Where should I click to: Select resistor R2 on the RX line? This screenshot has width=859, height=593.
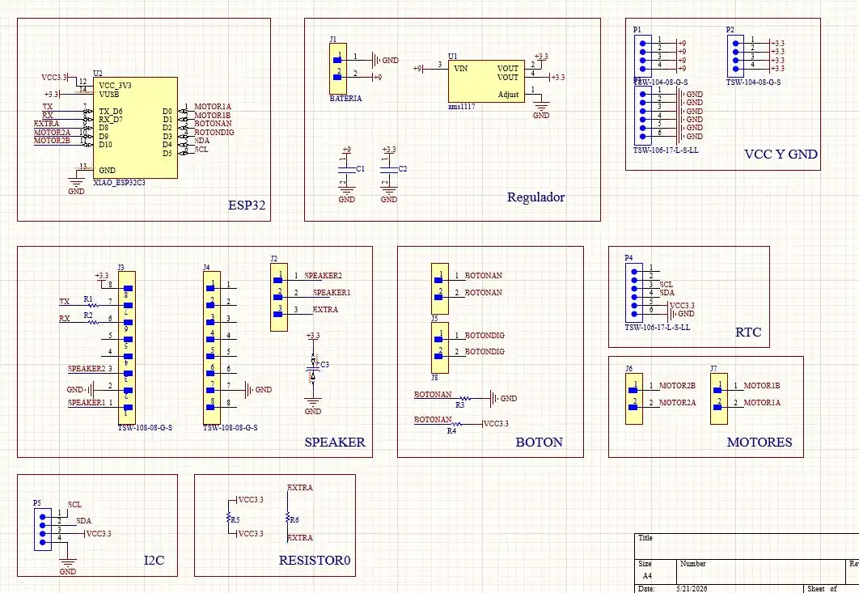pos(92,322)
